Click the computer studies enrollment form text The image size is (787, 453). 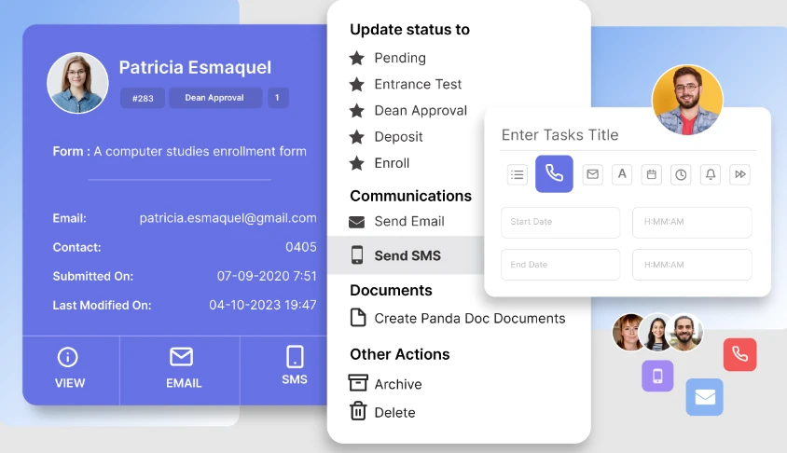click(x=200, y=152)
